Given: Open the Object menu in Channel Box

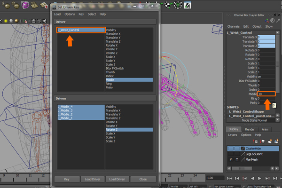Looking at the screenshot, I should coord(257,26).
